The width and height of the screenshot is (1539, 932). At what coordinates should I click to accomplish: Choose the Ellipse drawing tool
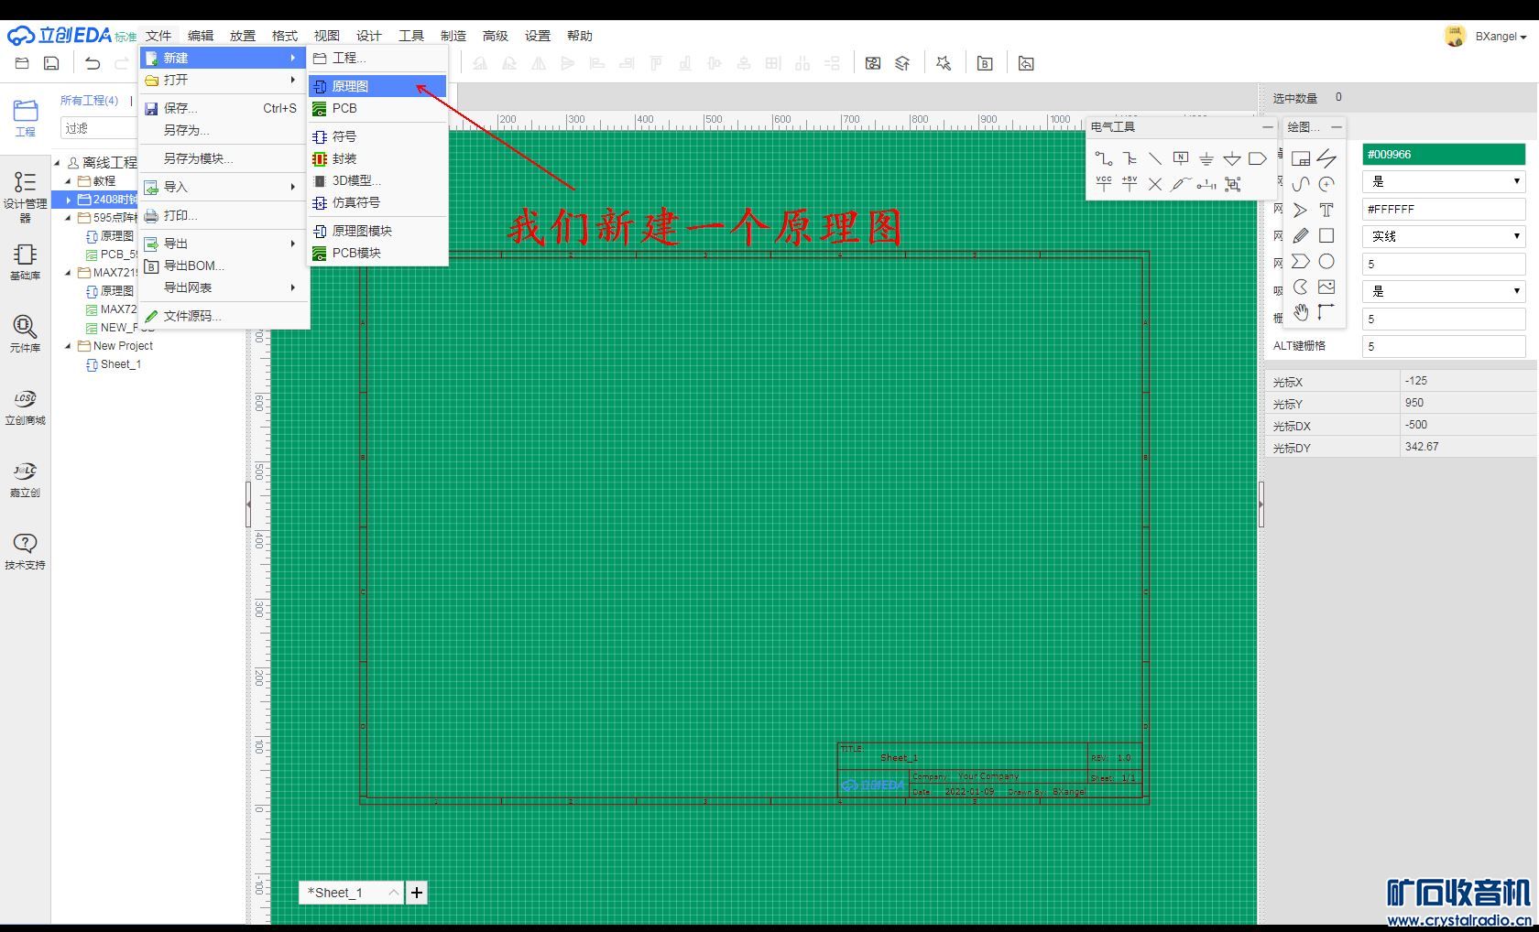point(1326,261)
